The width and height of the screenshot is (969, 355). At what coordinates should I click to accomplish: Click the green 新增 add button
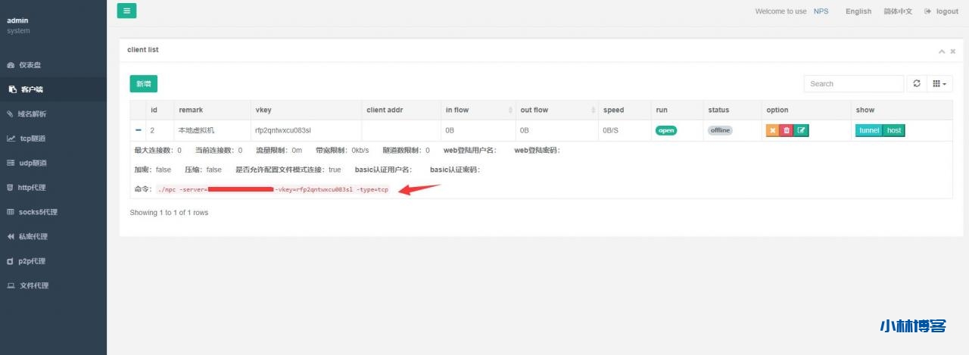143,83
